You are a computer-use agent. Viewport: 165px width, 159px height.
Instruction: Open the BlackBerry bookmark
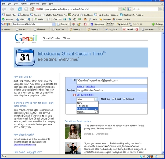click(87, 15)
